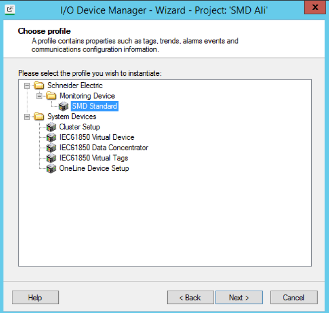Select the Schneider Electric label
Image resolution: width=329 pixels, height=313 pixels.
click(75, 86)
